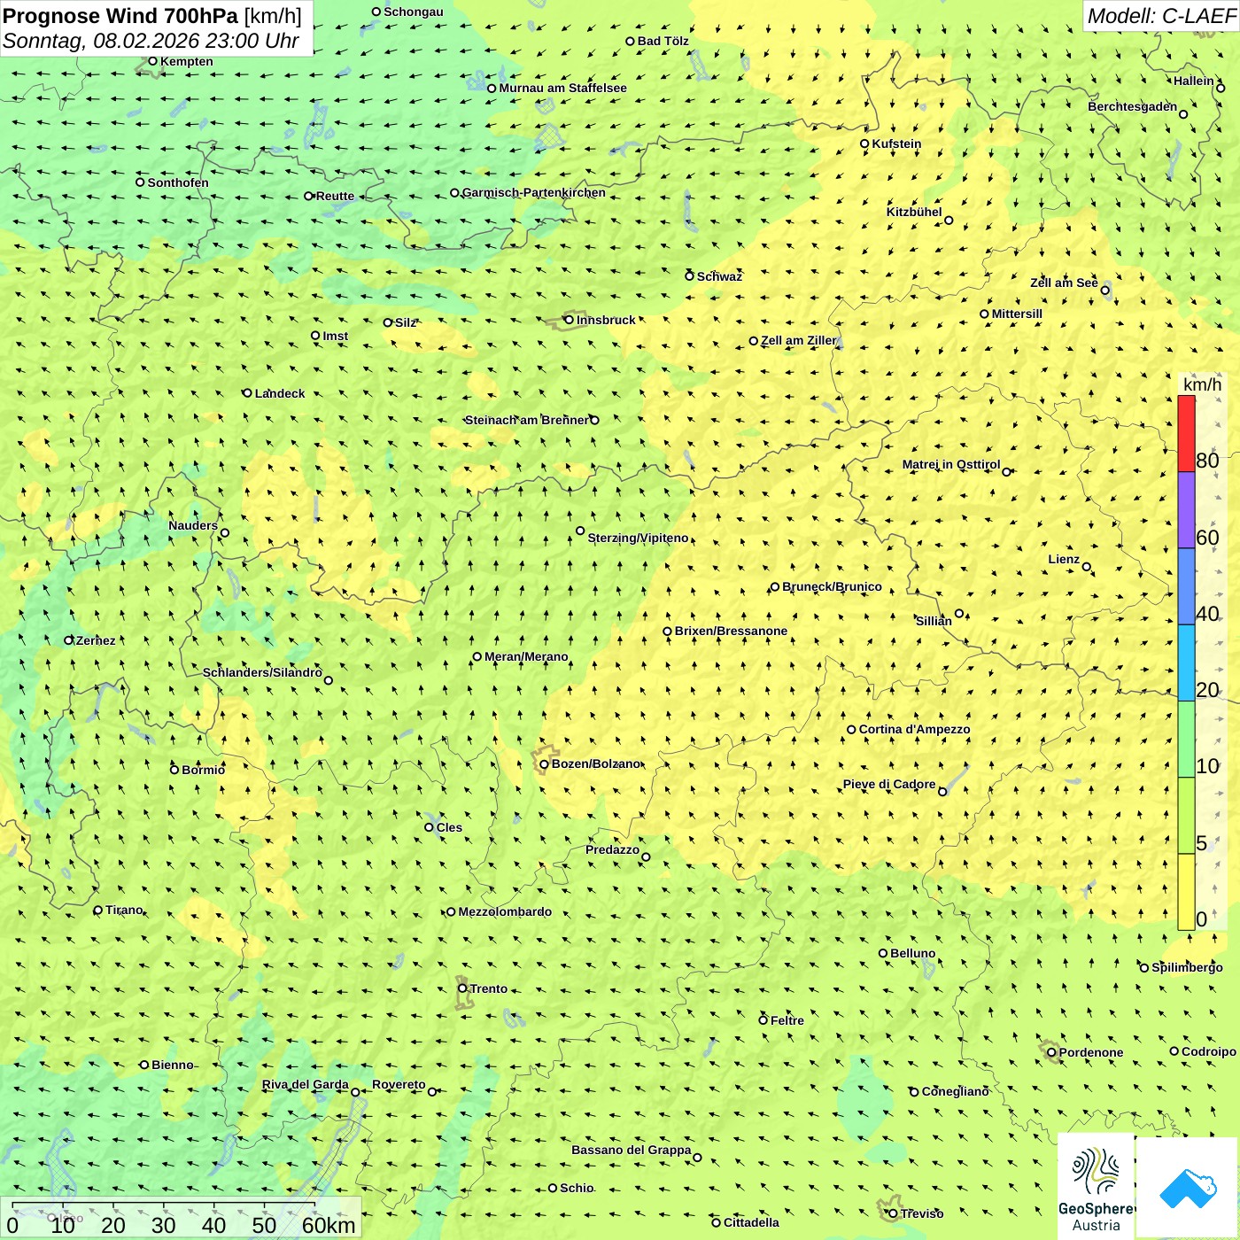Click the 'Cortina d'Ampezzo' label

pyautogui.click(x=914, y=729)
